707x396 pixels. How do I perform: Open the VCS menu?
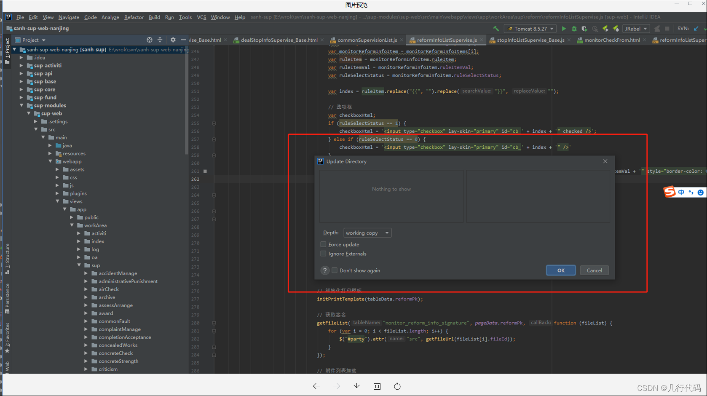tap(201, 17)
